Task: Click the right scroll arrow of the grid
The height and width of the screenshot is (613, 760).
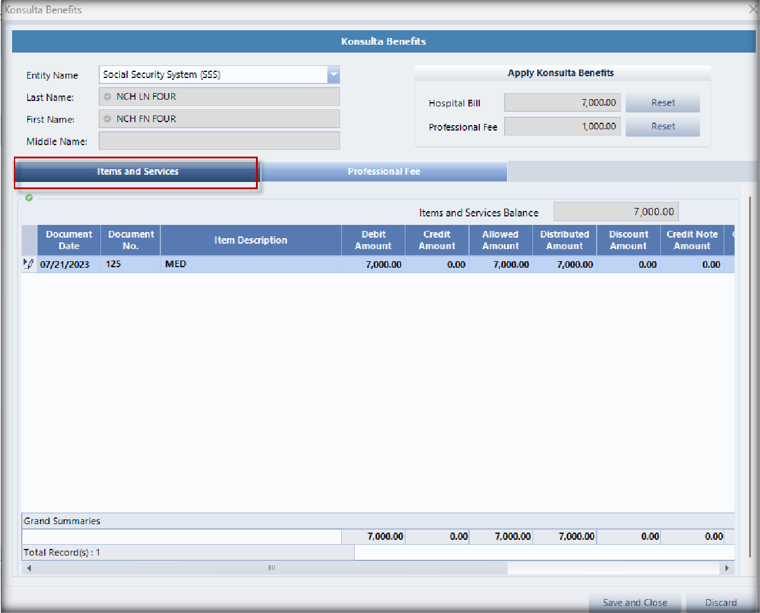Action: click(727, 568)
